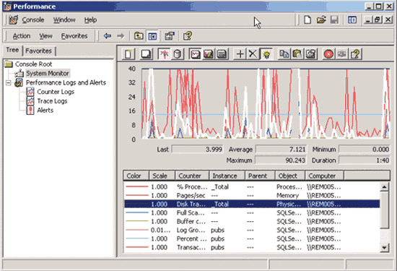Select the Disk Transfers _Total row
This screenshot has height=271, width=397.
(x=252, y=204)
